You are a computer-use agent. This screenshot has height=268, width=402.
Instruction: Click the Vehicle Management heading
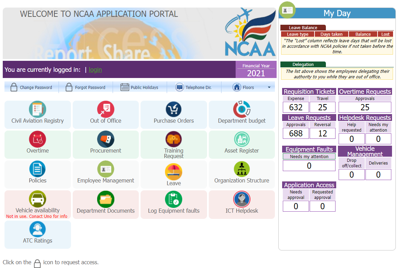coord(365,151)
